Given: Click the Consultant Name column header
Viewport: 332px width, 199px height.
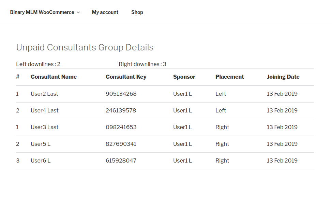Looking at the screenshot, I should 54,77.
